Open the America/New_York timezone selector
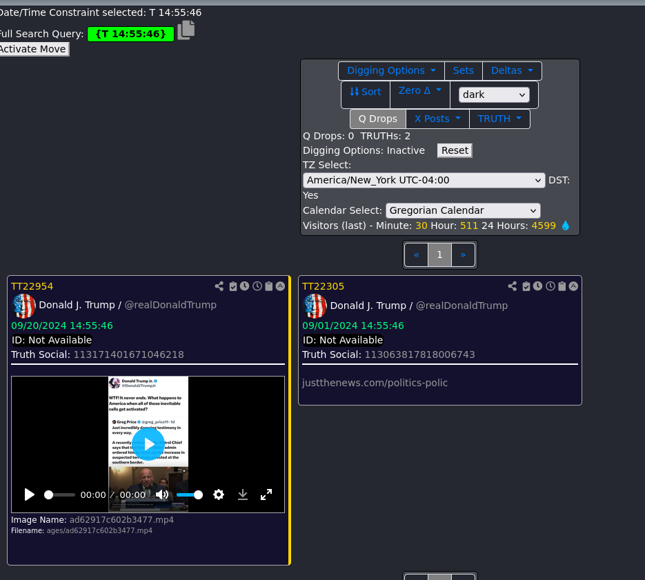Viewport: 645px width, 580px height. (424, 180)
